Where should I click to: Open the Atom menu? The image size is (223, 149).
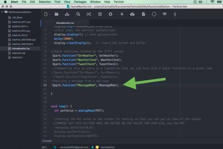coord(14,2)
